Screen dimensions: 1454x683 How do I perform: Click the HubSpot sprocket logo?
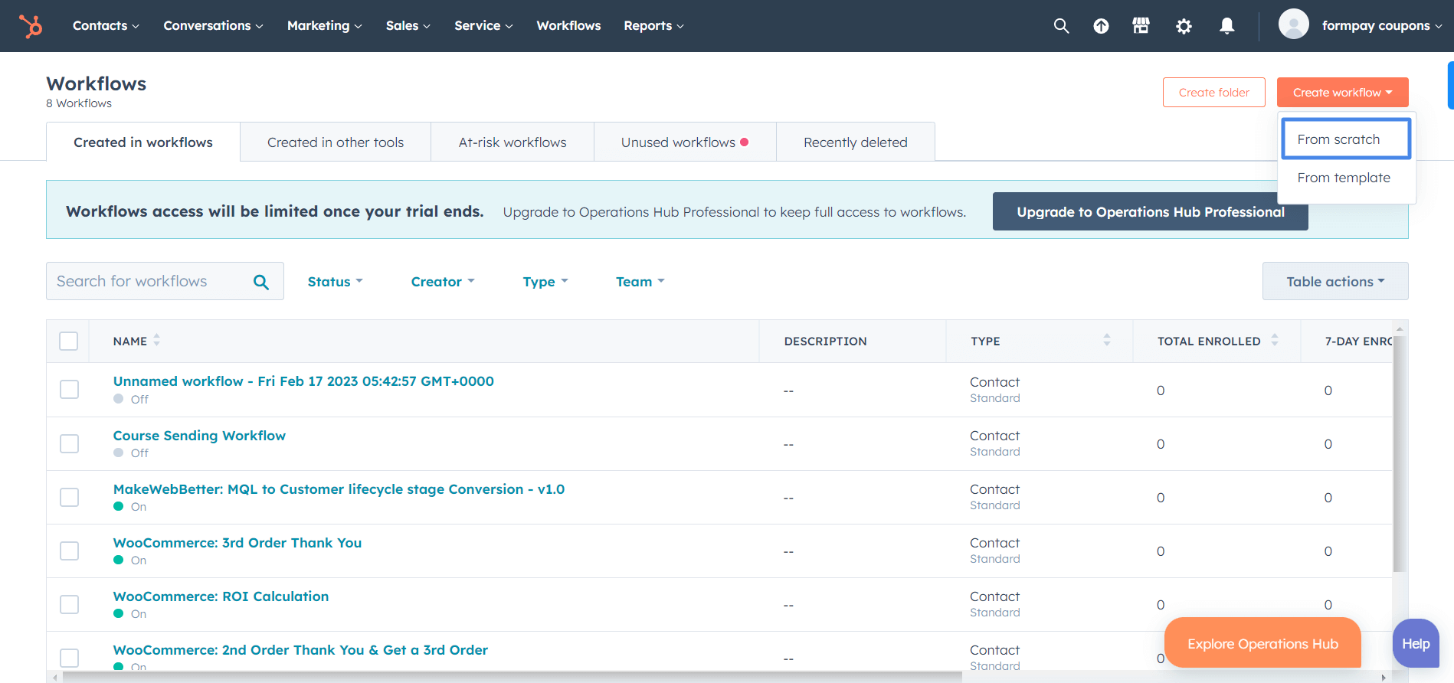[31, 26]
